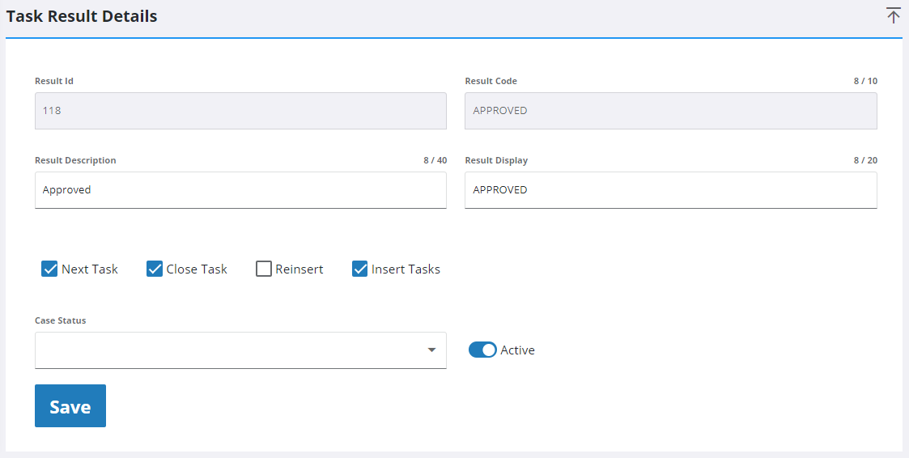Click the Case Status label
909x458 pixels.
coord(60,320)
